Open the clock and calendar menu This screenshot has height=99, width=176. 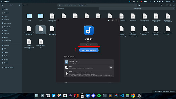pyautogui.click(x=170, y=2)
